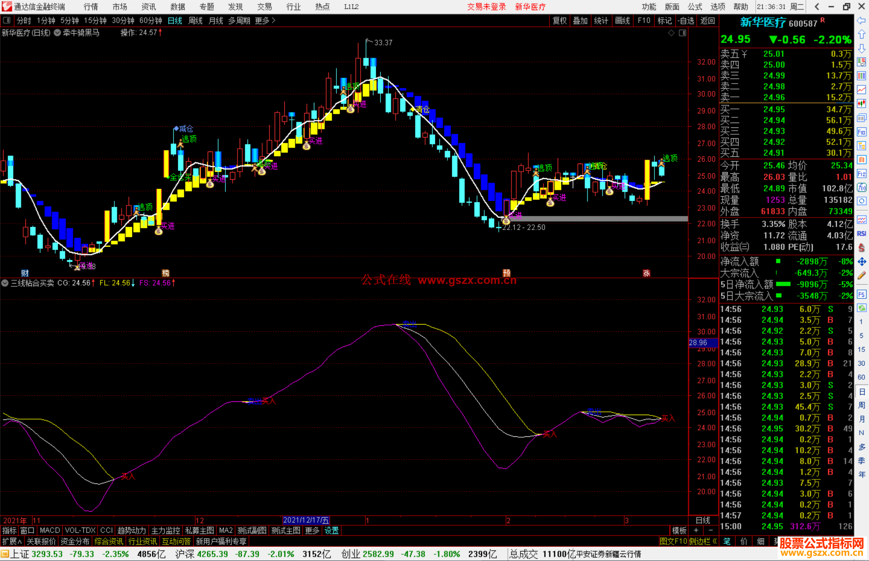The width and height of the screenshot is (869, 561).
Task: Click the red S sidebar icon
Action: [861, 248]
